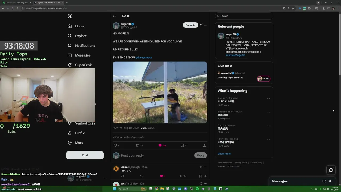
Task: Open the browser profile avatar
Action: coord(333,8)
